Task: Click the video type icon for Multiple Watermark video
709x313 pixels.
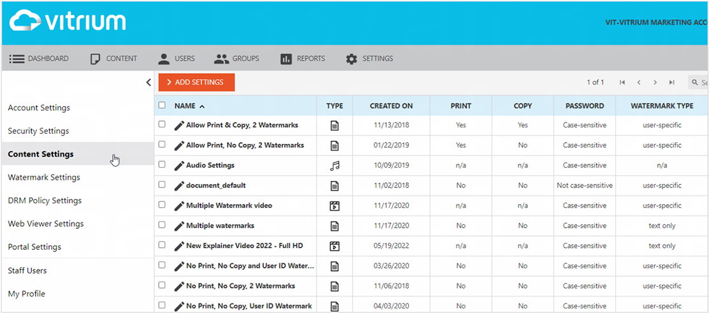Action: [335, 206]
